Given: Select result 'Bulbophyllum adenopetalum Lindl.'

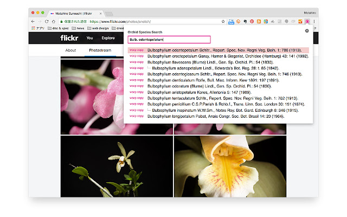Looking at the screenshot, I should tap(215, 68).
